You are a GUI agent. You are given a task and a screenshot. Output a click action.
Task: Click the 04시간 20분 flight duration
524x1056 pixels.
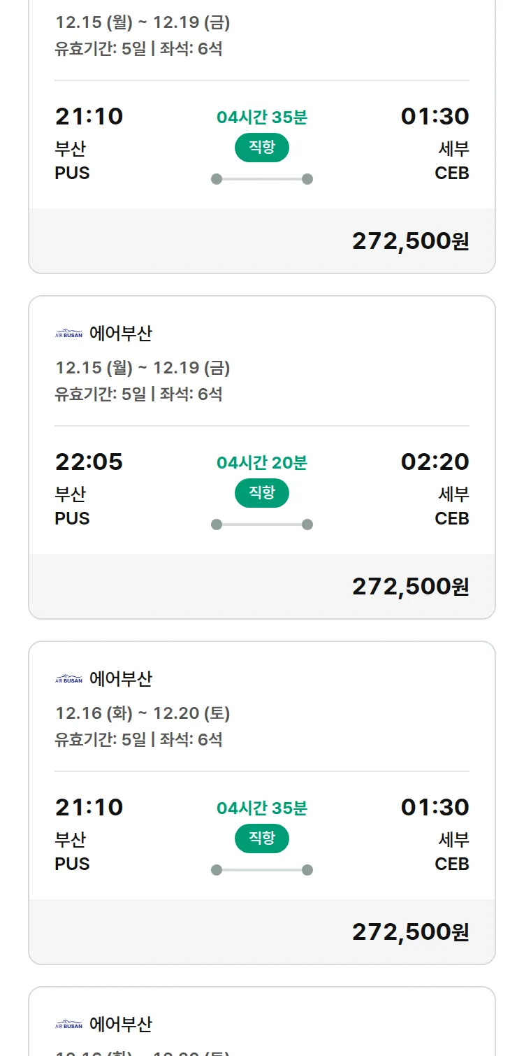pyautogui.click(x=261, y=463)
